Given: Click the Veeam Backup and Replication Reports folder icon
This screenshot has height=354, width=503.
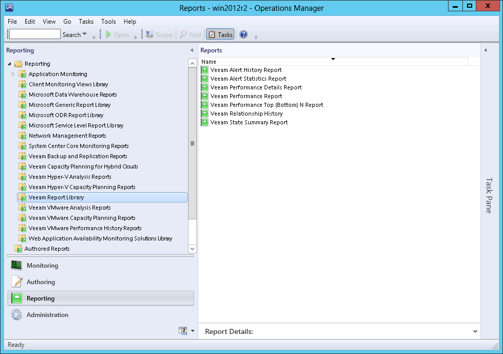Looking at the screenshot, I should coord(23,156).
